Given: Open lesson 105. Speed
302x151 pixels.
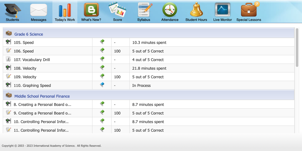Looking at the screenshot, I should coord(24,43).
